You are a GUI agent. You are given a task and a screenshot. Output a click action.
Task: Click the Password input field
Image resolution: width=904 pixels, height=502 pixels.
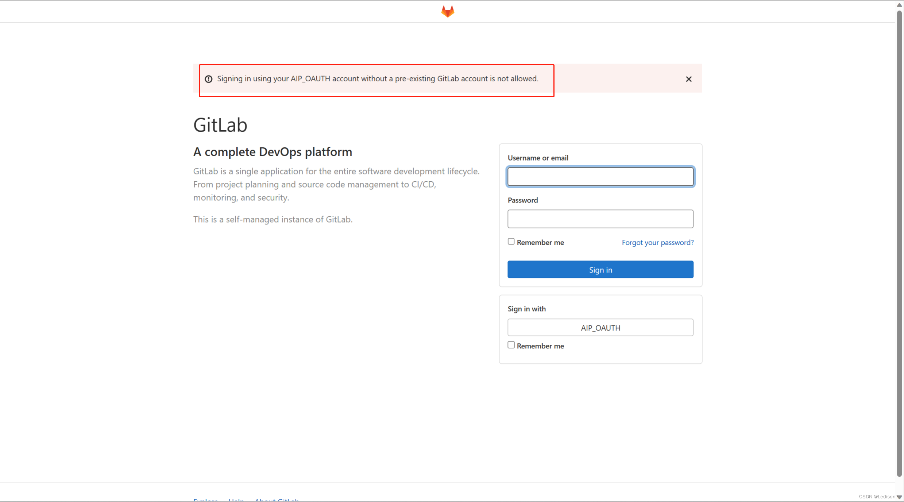[x=600, y=219]
